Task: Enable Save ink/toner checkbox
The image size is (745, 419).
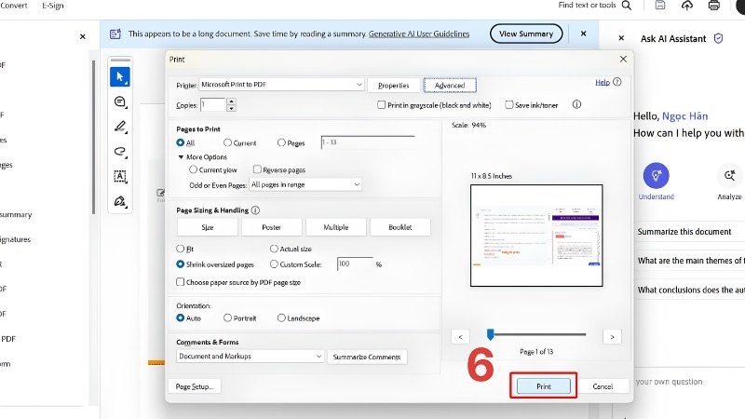Action: (508, 104)
